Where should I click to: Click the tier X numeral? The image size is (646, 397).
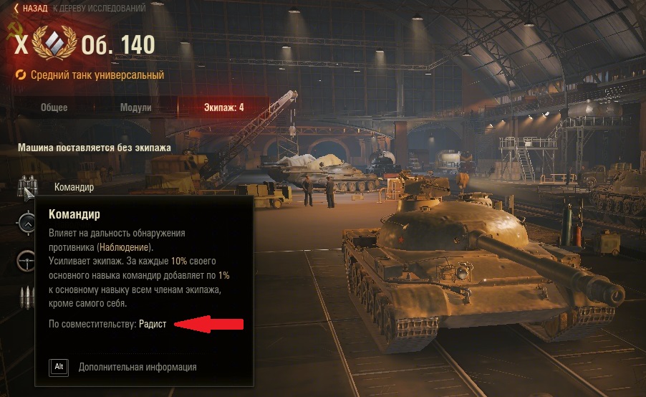(x=21, y=44)
